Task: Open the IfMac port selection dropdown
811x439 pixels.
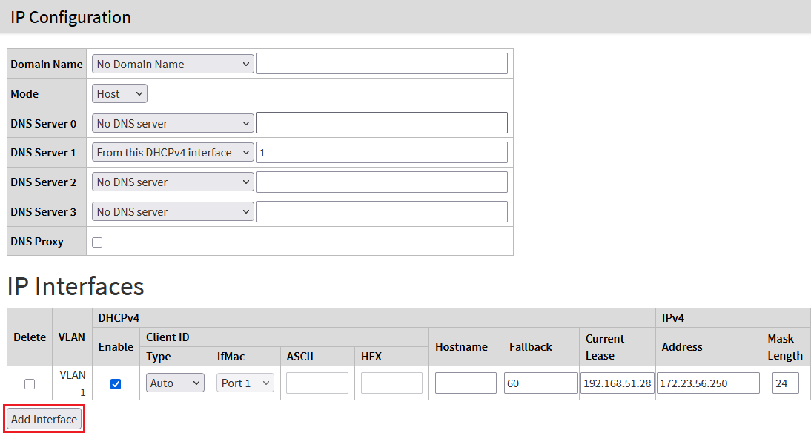Action: [245, 383]
